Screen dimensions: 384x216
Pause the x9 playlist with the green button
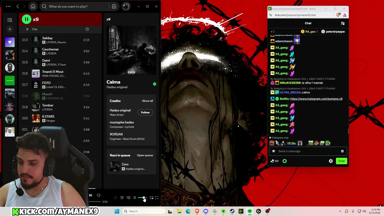coord(26,19)
